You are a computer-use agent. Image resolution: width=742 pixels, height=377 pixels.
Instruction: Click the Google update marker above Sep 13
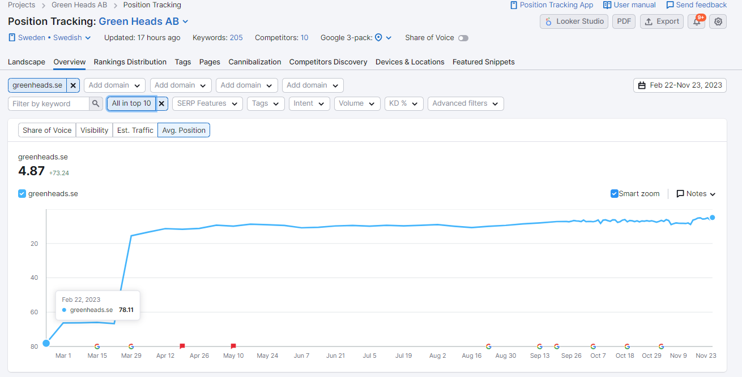[540, 346]
